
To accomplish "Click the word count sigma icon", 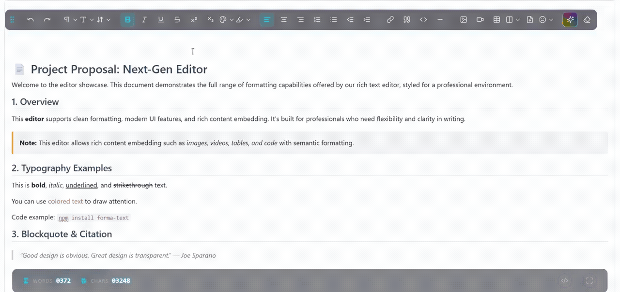I will pos(26,281).
